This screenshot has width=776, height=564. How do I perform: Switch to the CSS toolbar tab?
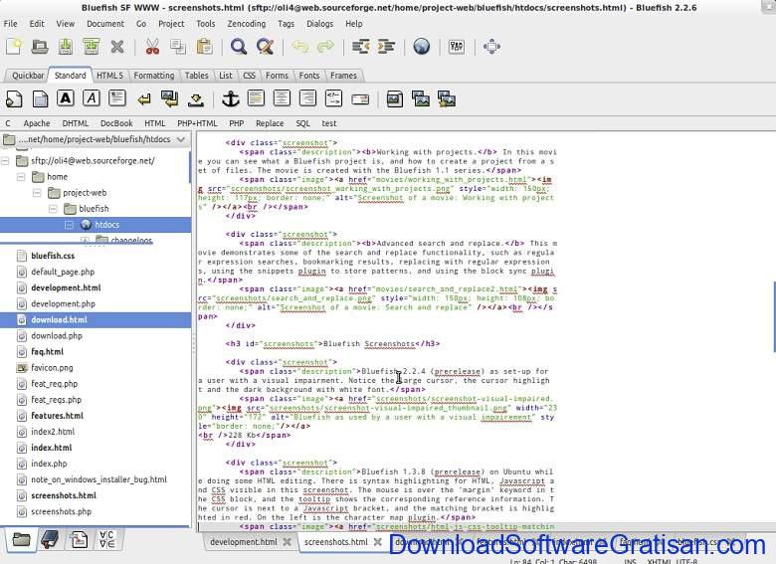point(249,76)
